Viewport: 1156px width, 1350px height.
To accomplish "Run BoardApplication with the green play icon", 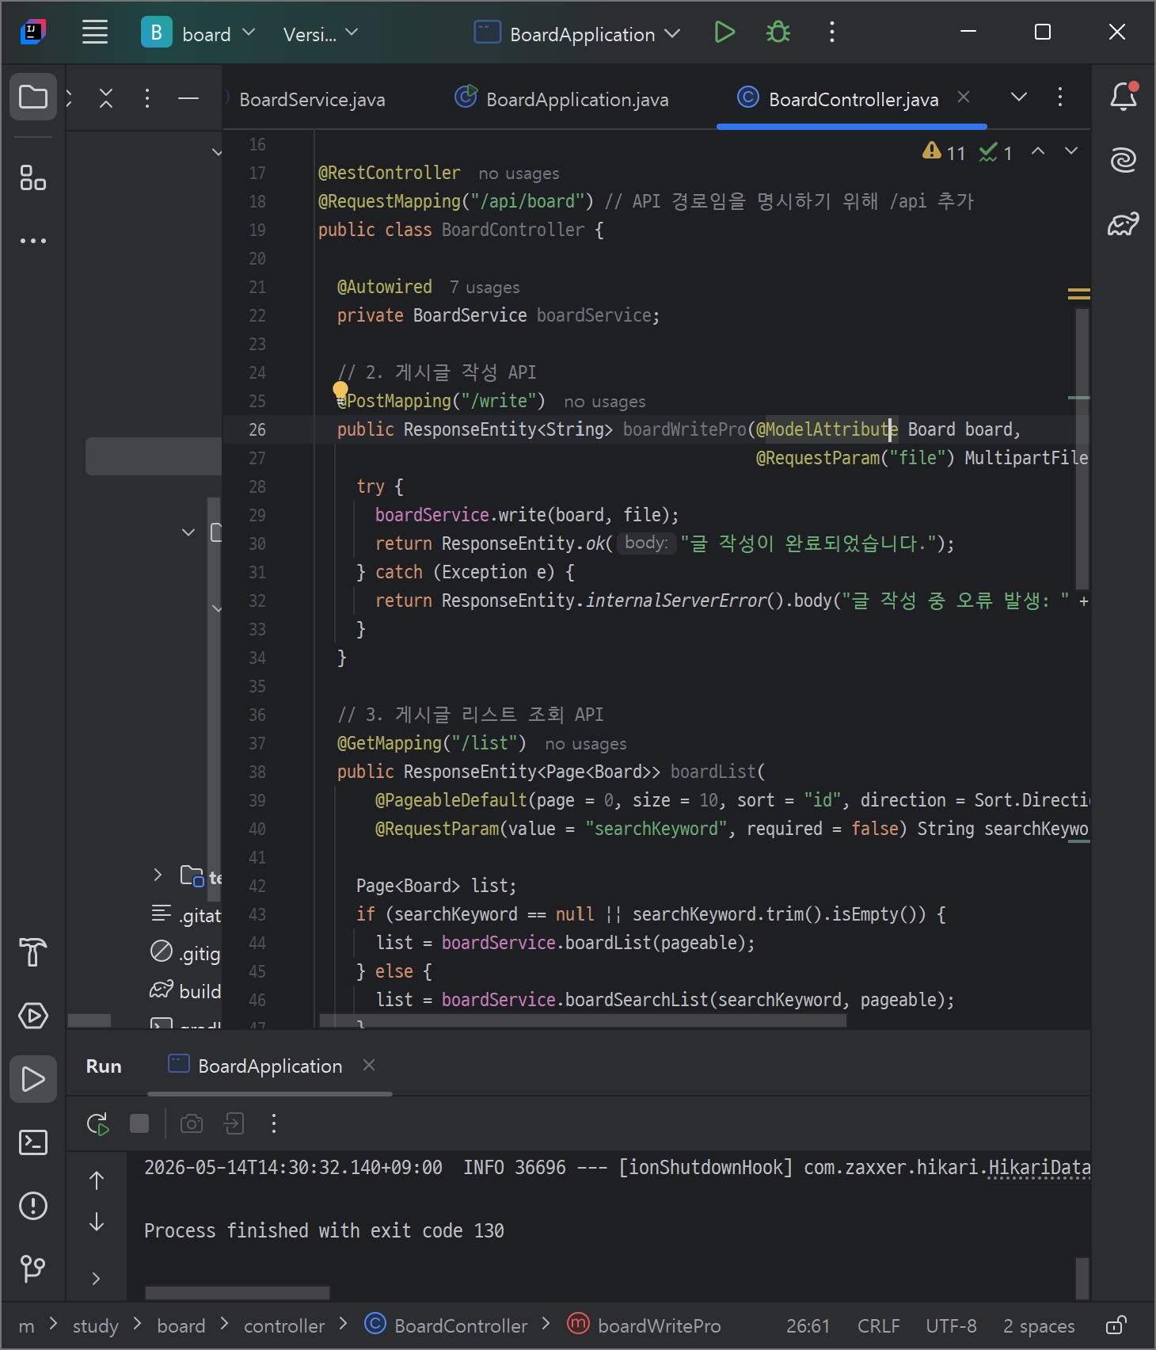I will click(724, 32).
